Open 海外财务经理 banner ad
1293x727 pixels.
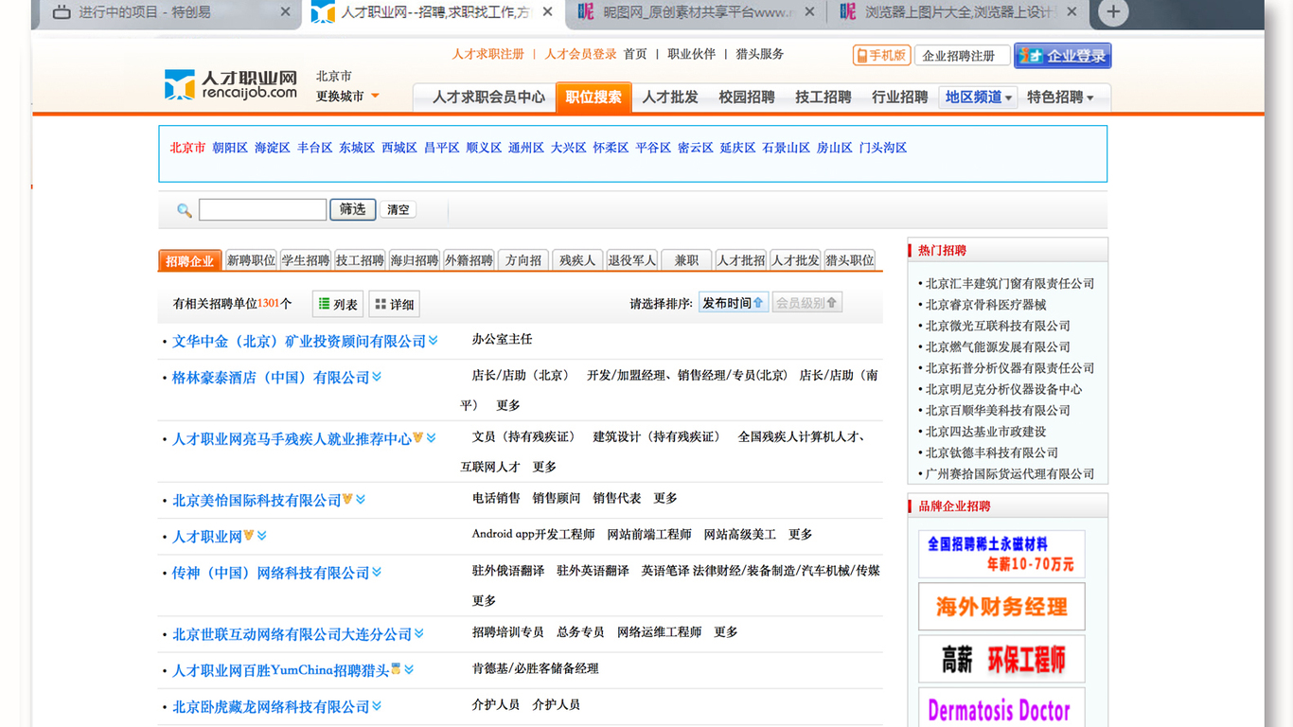[1001, 607]
